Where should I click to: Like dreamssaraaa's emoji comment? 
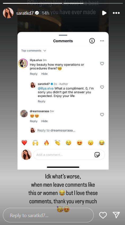102,115
